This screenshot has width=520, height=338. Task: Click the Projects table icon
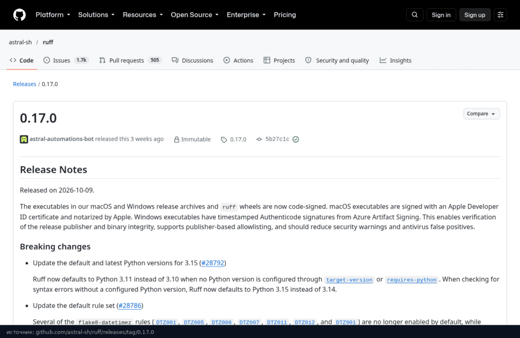tap(267, 60)
